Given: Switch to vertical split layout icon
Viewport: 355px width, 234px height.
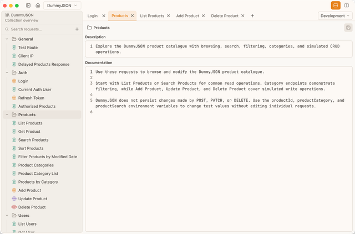Looking at the screenshot, I should [346, 6].
